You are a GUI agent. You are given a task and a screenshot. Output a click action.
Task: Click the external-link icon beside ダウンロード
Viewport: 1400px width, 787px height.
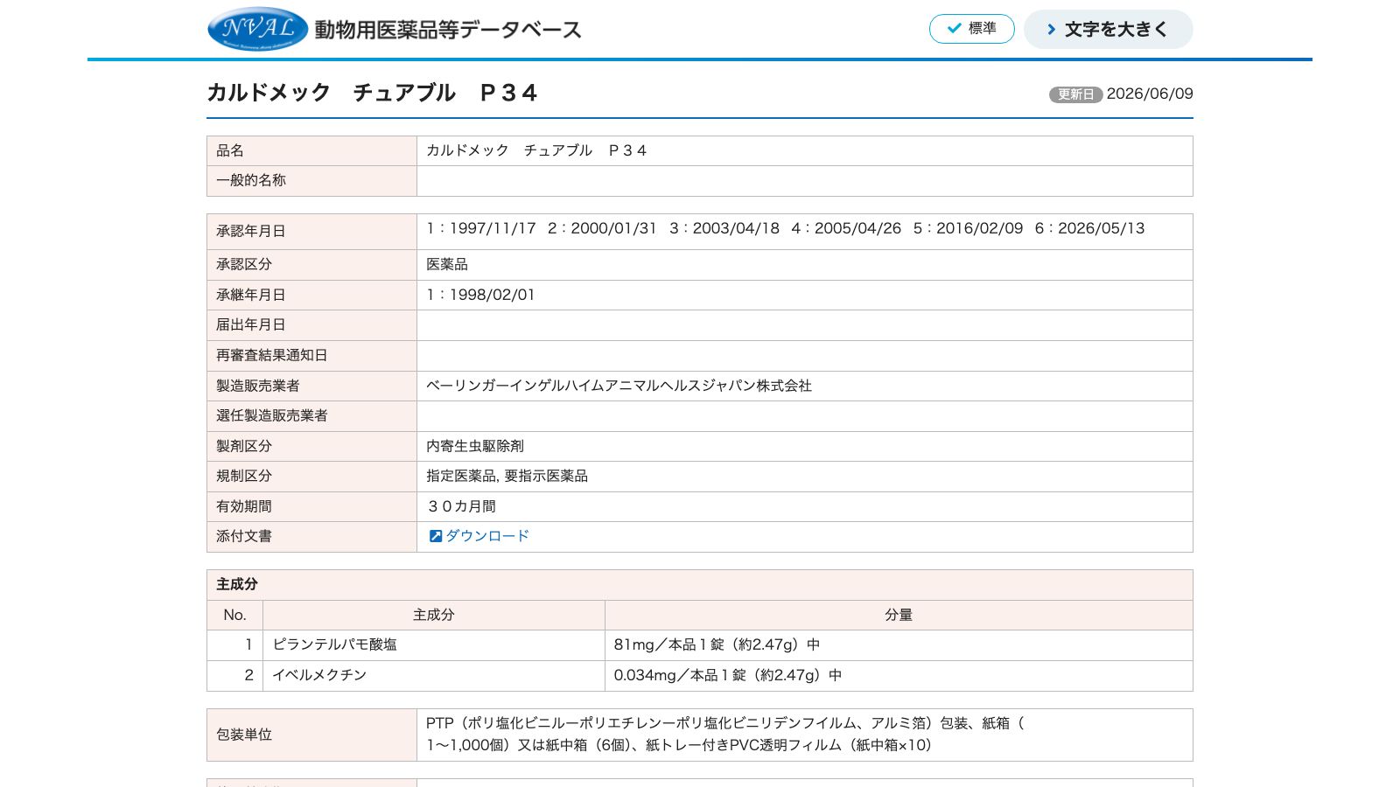435,536
